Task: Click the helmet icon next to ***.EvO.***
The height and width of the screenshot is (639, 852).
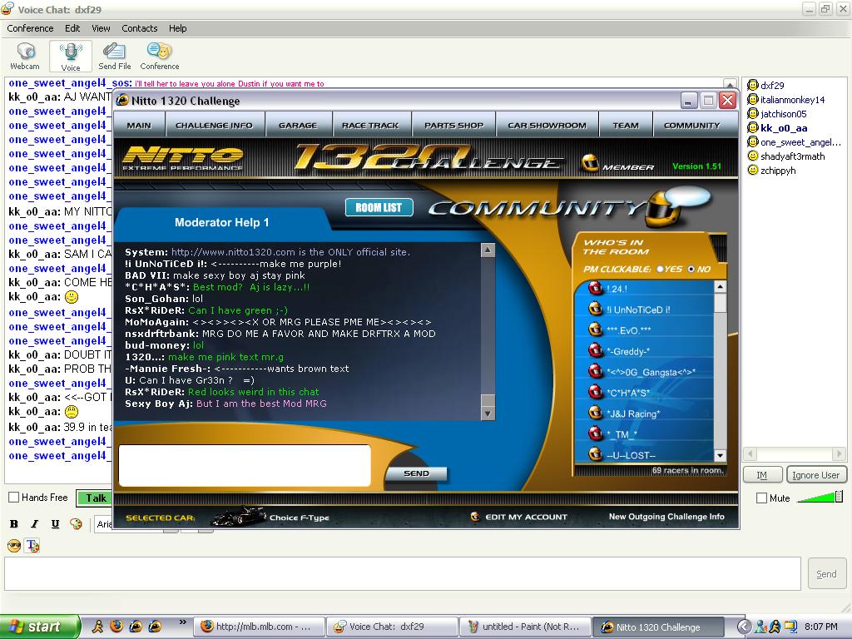Action: click(x=596, y=329)
